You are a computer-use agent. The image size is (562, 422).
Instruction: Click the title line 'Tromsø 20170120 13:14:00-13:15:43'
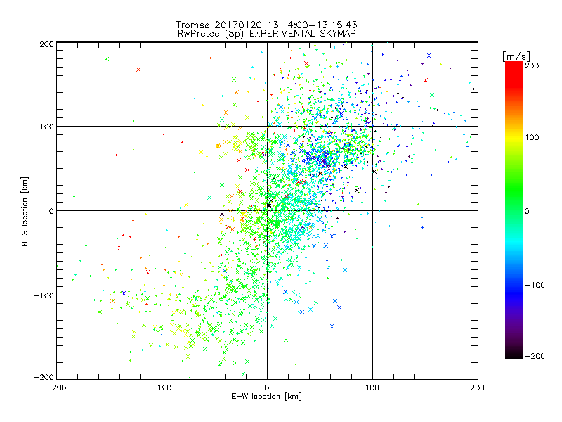(x=266, y=25)
